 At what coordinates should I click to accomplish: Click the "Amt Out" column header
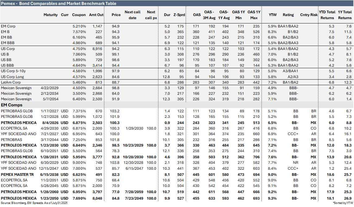pos(96,15)
